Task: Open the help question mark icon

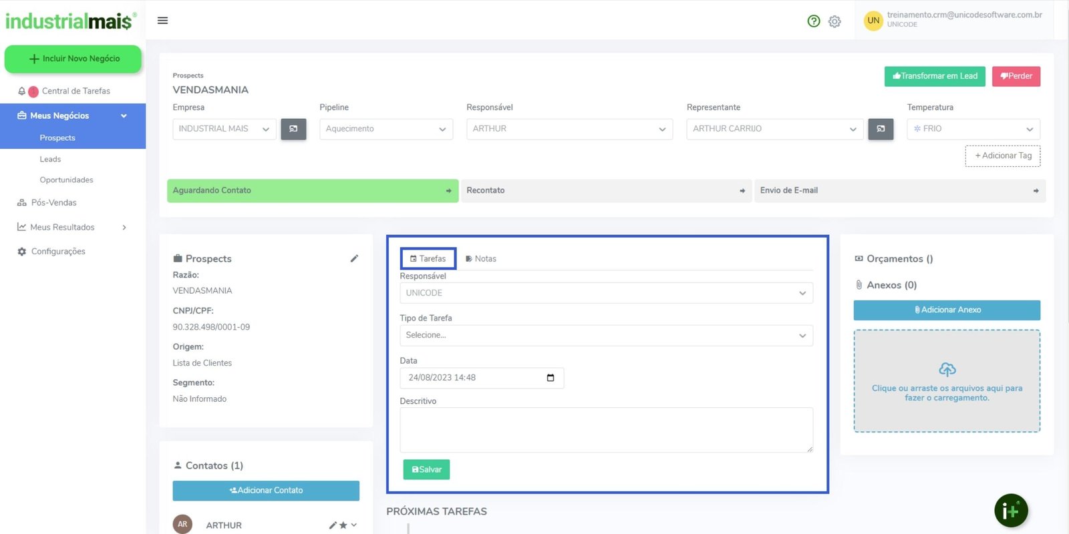Action: click(813, 21)
